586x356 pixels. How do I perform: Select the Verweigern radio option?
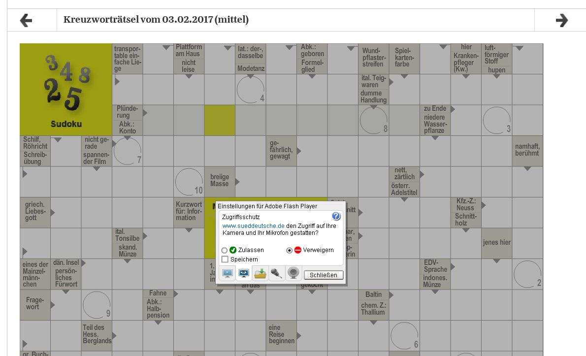[x=289, y=250]
